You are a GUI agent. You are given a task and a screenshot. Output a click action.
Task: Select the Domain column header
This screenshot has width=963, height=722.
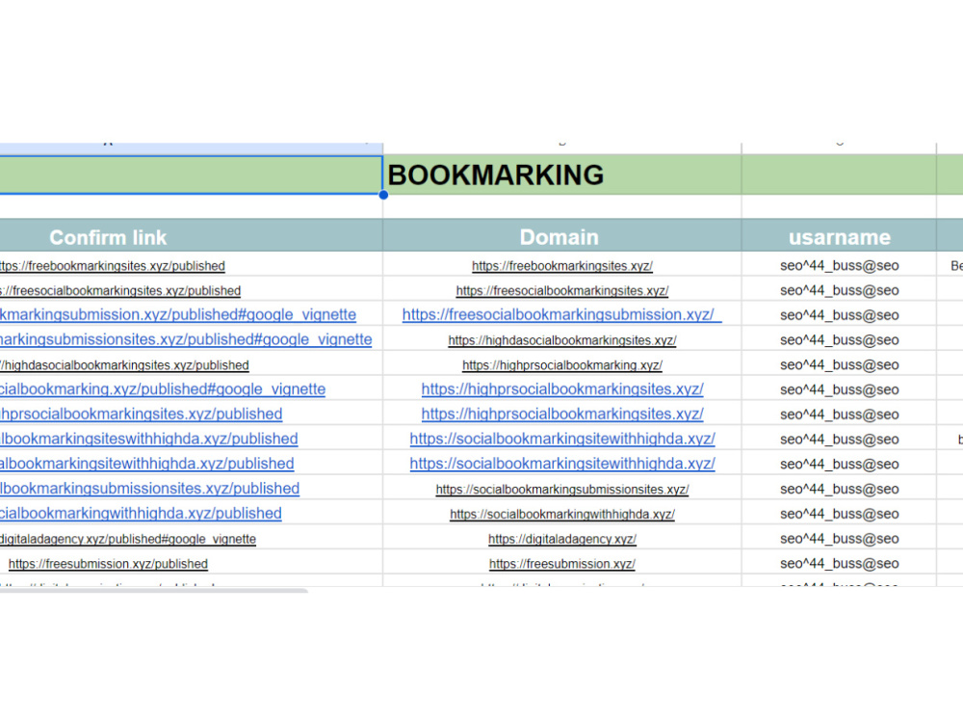click(x=560, y=237)
